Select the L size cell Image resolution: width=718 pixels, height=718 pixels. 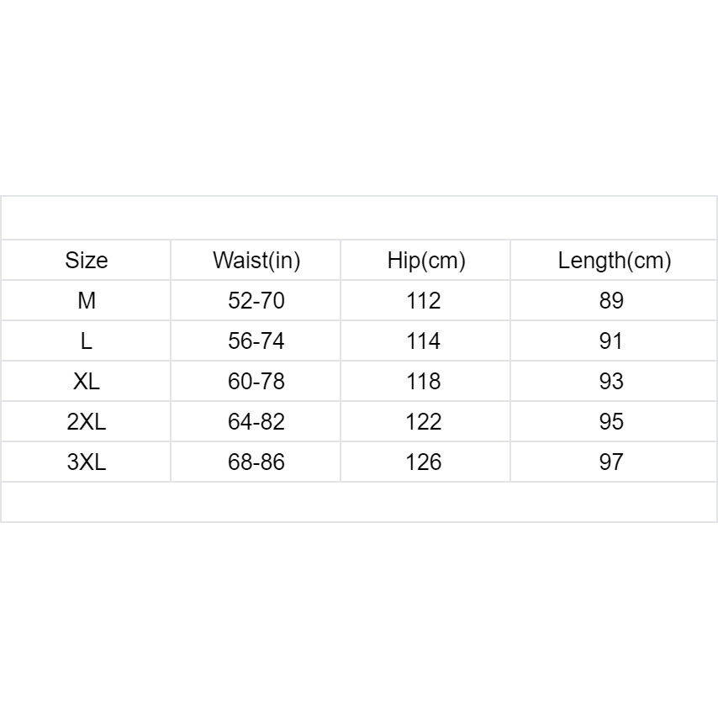87,341
